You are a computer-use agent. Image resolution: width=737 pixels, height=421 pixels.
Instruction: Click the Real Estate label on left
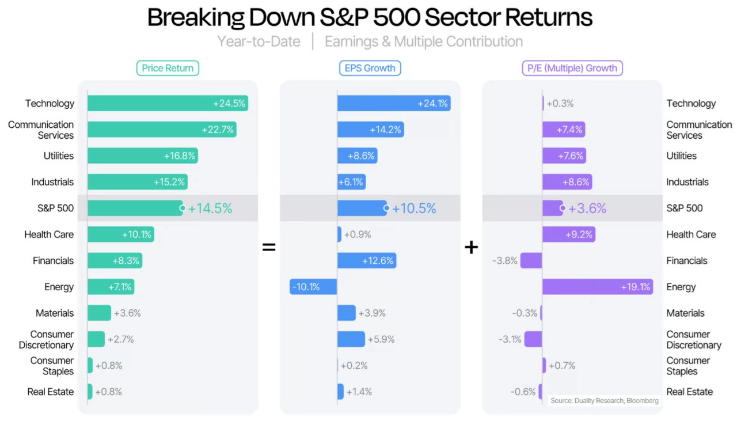51,392
